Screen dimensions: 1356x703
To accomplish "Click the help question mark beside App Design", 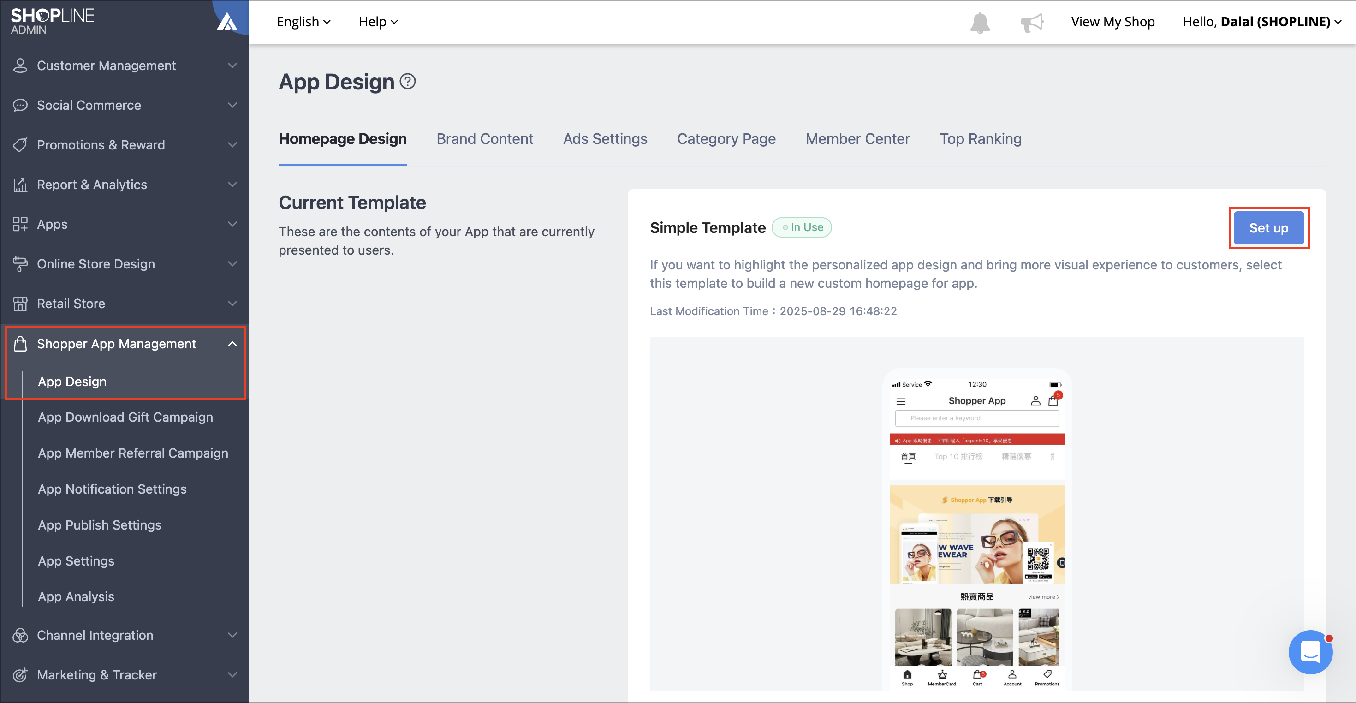I will 407,82.
